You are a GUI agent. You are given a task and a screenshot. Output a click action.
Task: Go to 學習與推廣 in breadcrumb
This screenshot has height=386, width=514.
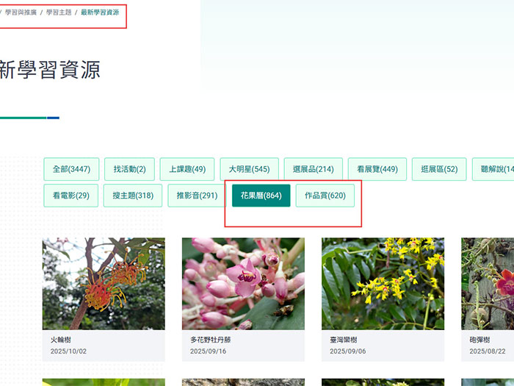point(21,12)
